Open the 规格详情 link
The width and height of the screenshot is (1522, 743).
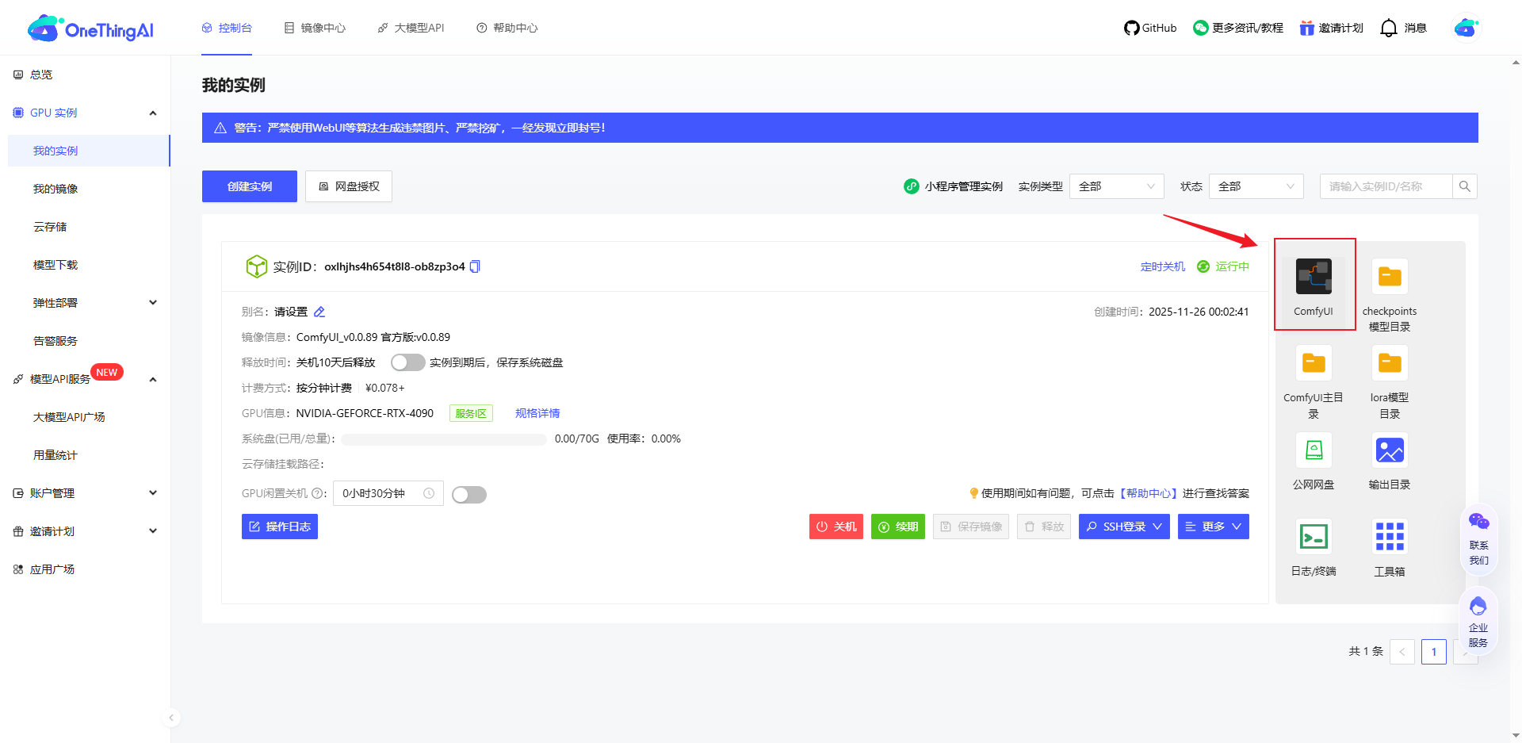(x=537, y=413)
